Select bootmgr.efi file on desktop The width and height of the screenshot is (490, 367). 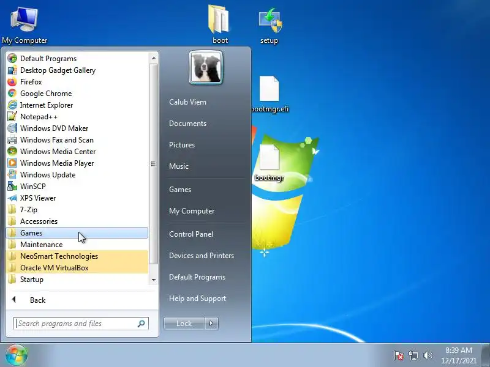click(269, 94)
